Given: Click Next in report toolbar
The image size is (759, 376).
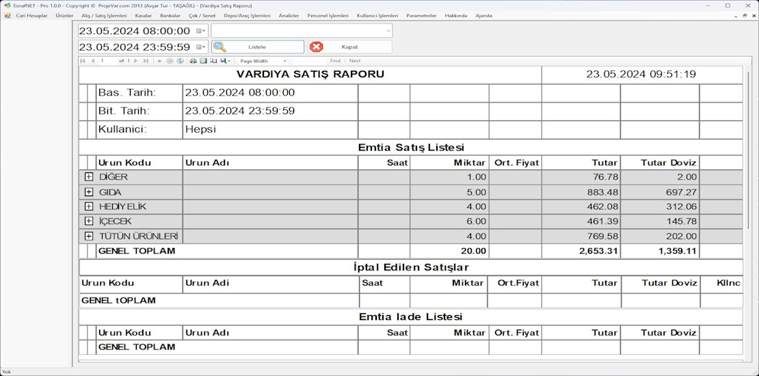Looking at the screenshot, I should [x=355, y=61].
